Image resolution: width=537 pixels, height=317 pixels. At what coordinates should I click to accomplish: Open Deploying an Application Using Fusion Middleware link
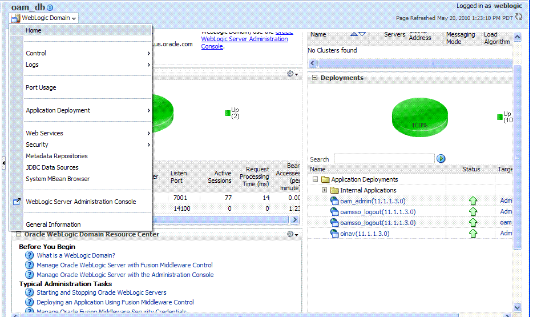pos(115,302)
